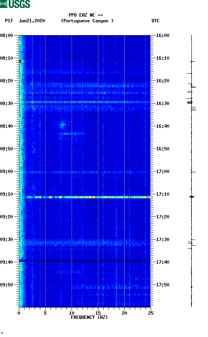Click the USGS logo
208x337 pixels.
[15, 4]
